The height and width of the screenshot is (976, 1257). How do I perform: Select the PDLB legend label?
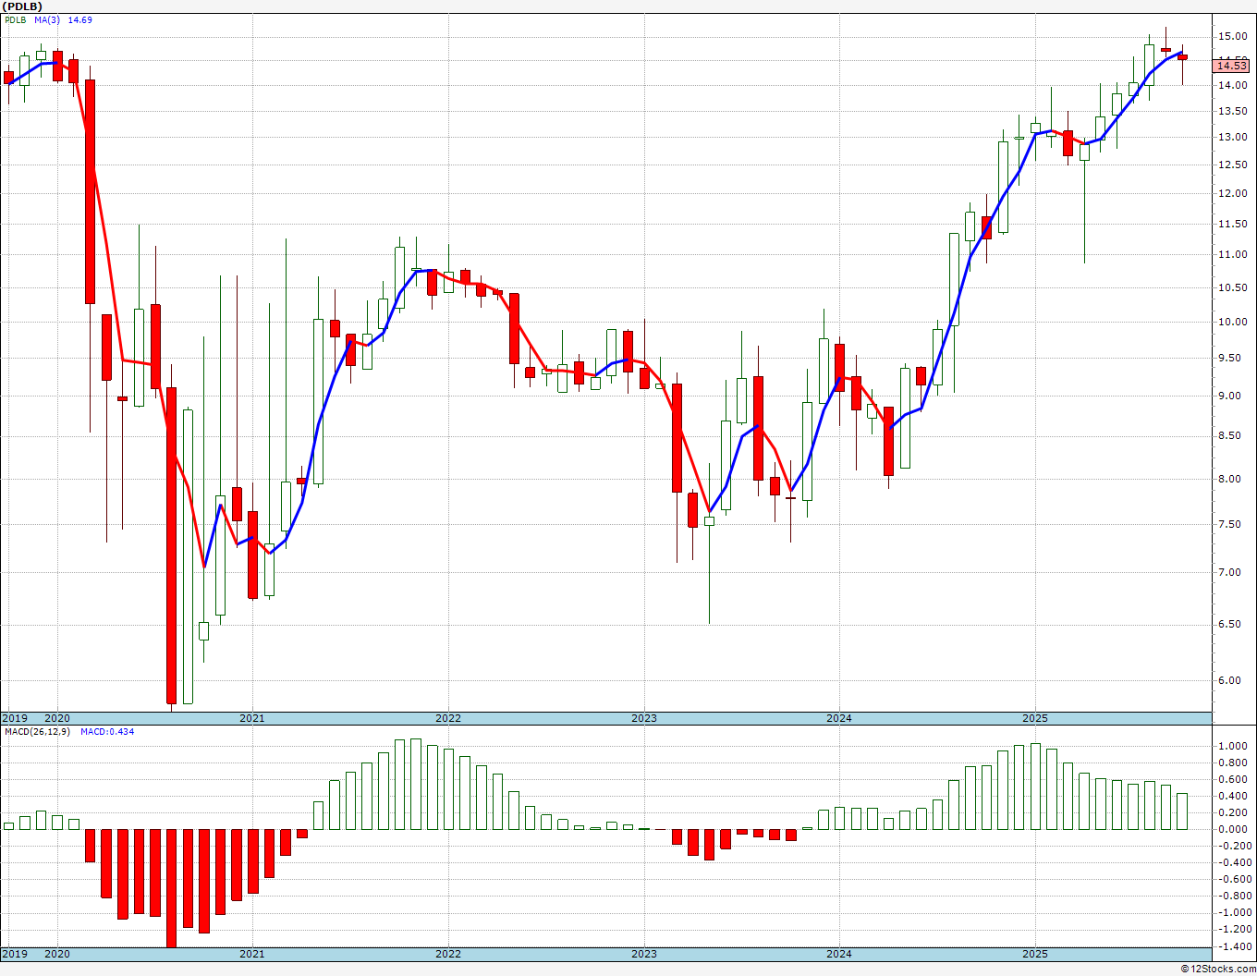click(16, 19)
